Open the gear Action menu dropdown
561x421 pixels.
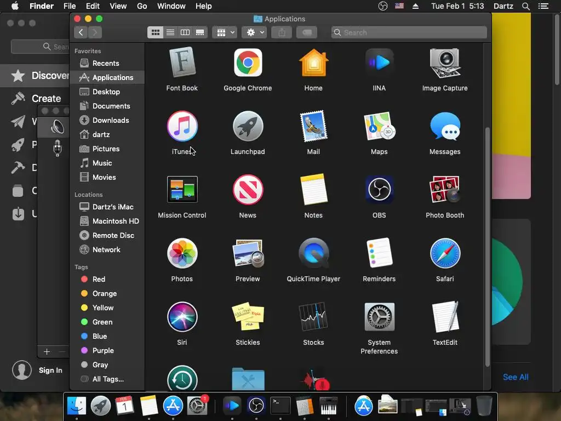coord(254,32)
